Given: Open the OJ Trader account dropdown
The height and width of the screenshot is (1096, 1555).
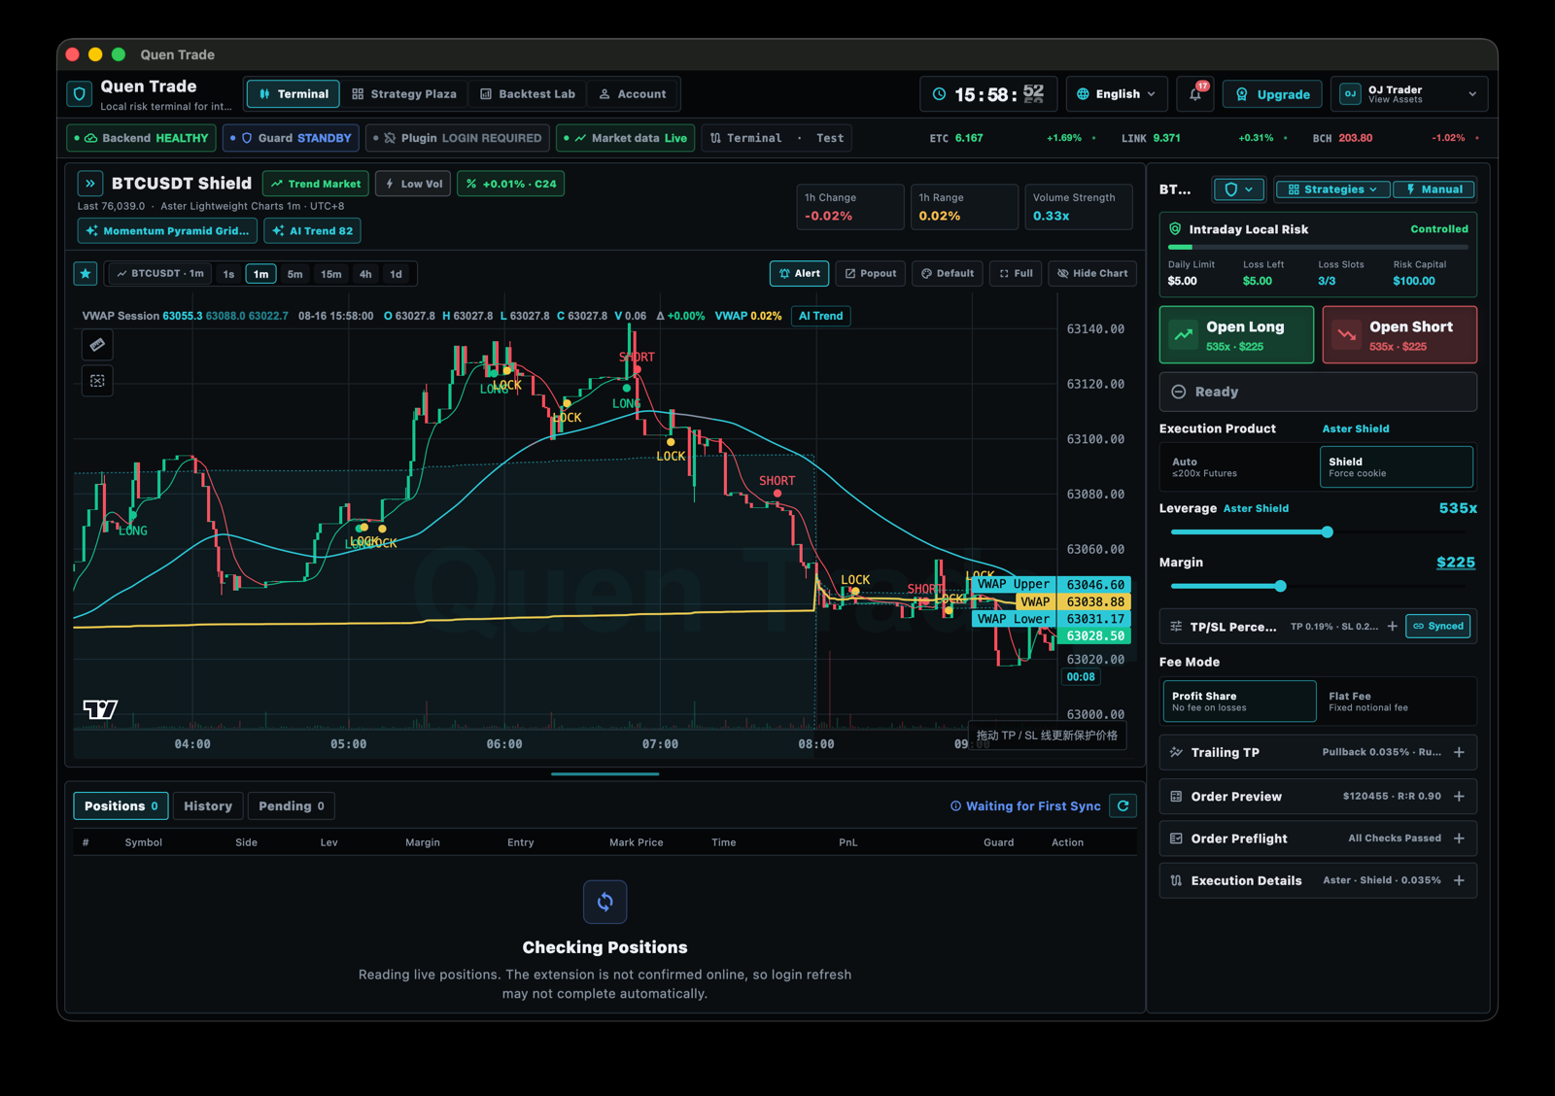Looking at the screenshot, I should [1409, 94].
